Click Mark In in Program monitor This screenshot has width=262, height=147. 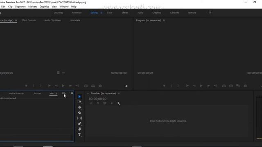point(172,86)
